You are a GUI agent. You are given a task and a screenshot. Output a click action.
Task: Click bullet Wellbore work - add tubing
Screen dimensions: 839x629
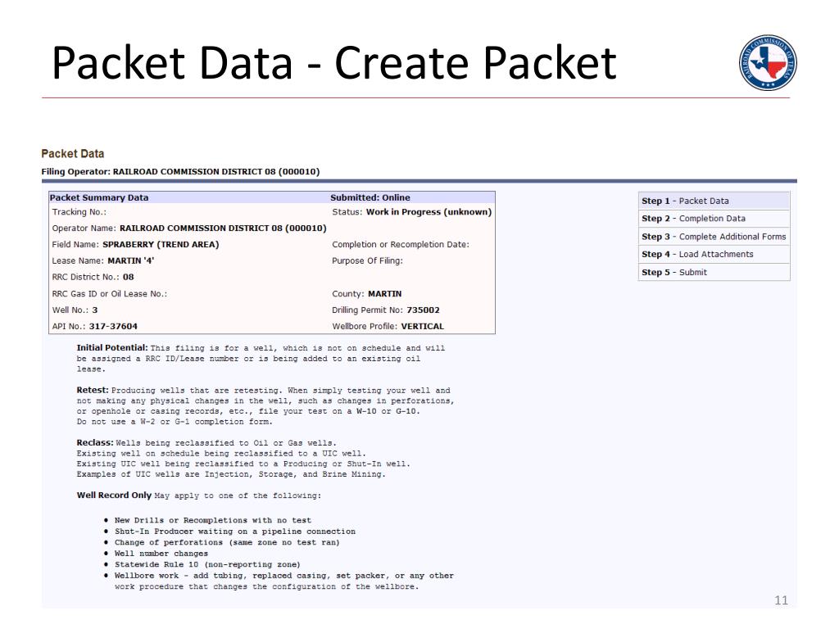(x=284, y=581)
